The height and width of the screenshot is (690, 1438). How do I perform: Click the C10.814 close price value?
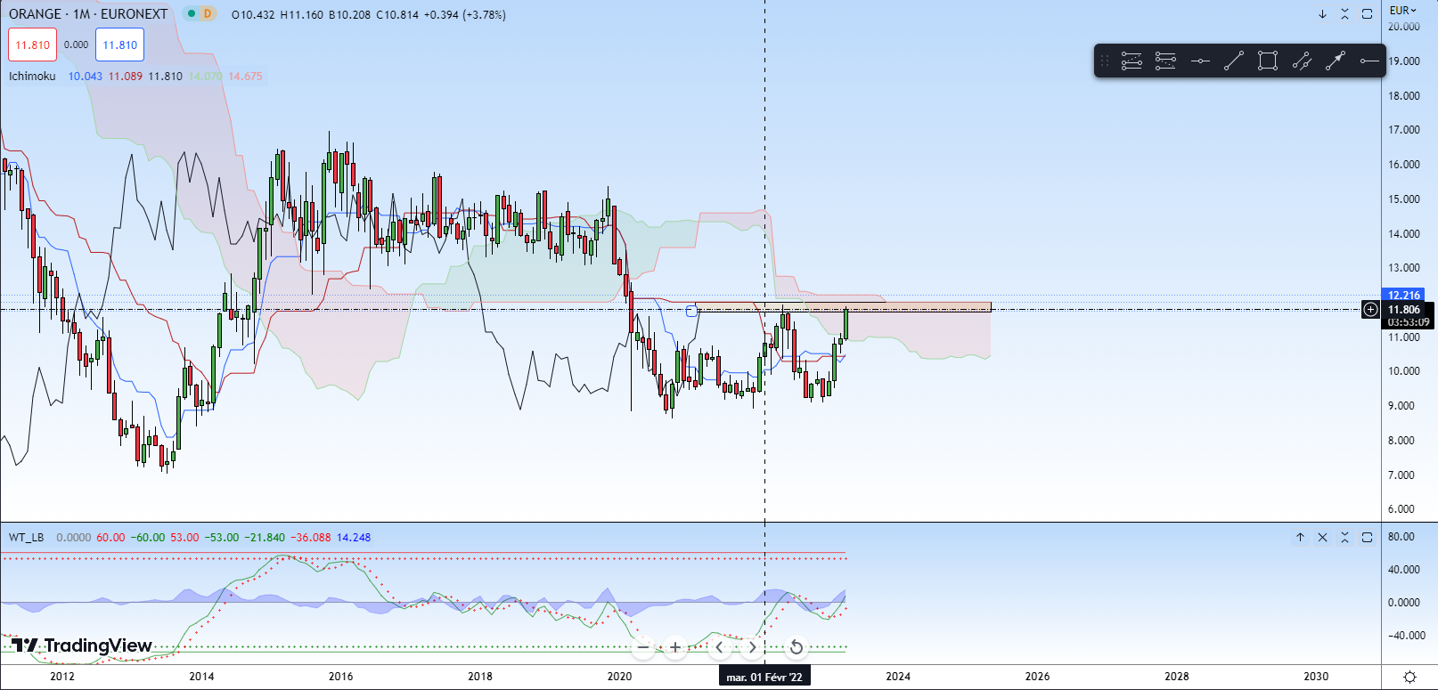pos(397,14)
